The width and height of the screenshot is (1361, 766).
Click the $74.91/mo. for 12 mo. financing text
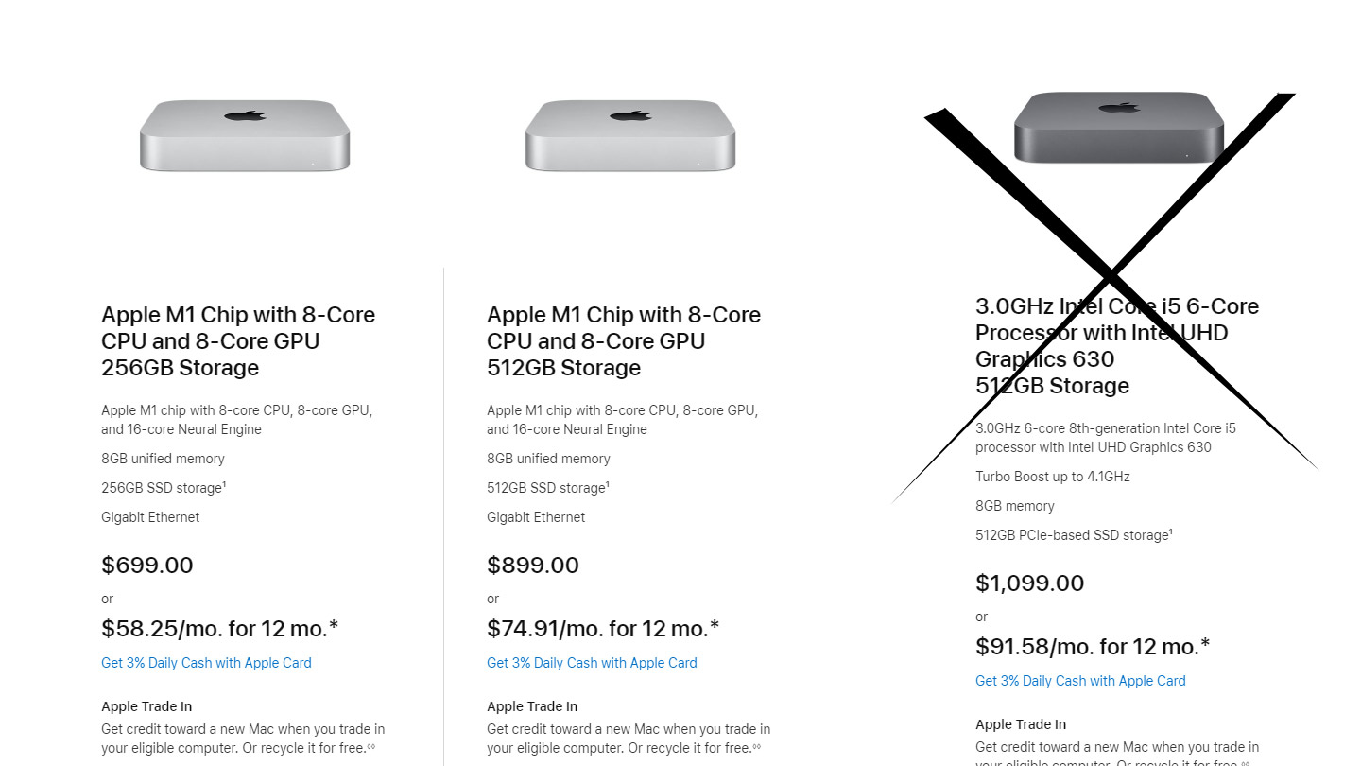click(x=603, y=629)
